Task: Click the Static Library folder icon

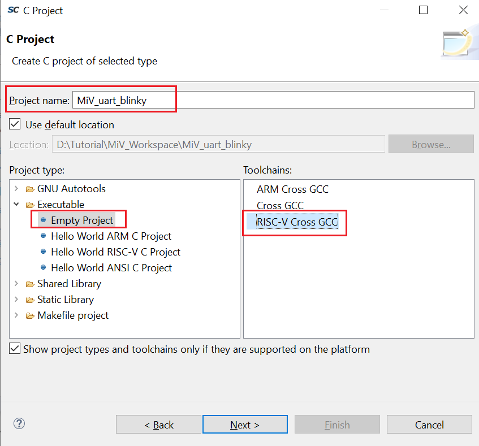Action: pos(29,300)
